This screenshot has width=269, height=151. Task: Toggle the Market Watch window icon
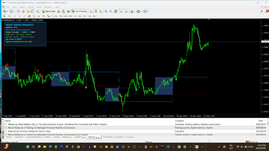(x=18, y=12)
